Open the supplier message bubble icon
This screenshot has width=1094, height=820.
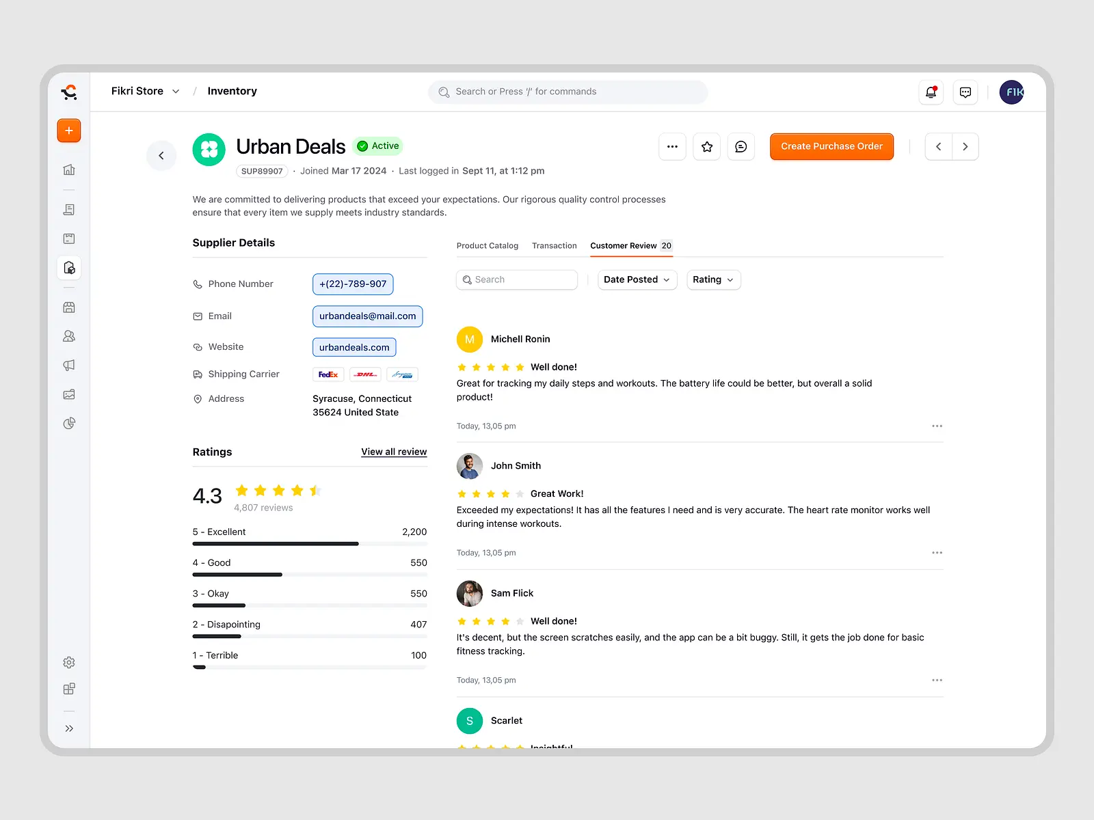(741, 146)
